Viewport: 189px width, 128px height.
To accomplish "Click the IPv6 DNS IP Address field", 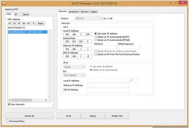I will pyautogui.click(x=108, y=90).
